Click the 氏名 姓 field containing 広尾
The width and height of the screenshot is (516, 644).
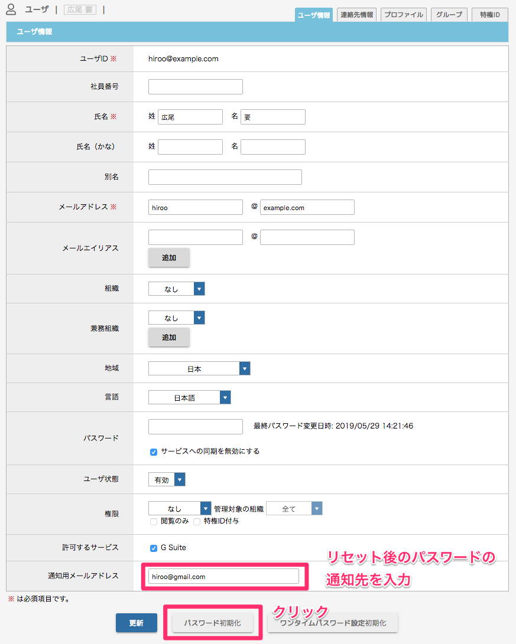point(190,117)
